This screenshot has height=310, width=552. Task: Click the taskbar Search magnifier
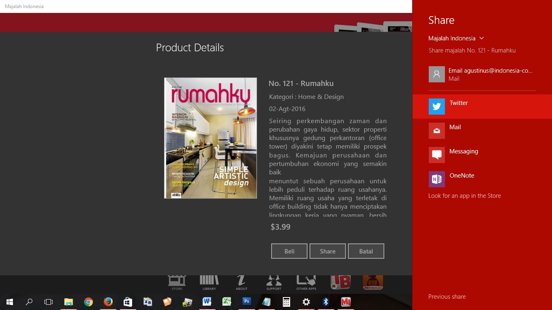[x=29, y=302]
